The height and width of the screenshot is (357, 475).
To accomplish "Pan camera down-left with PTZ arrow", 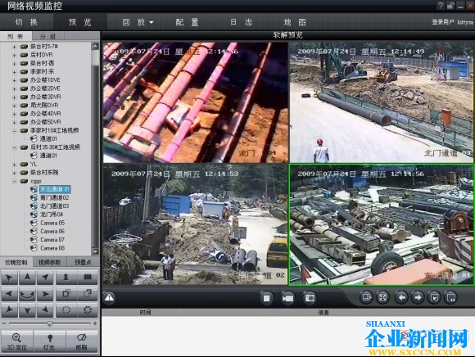I will 9,310.
